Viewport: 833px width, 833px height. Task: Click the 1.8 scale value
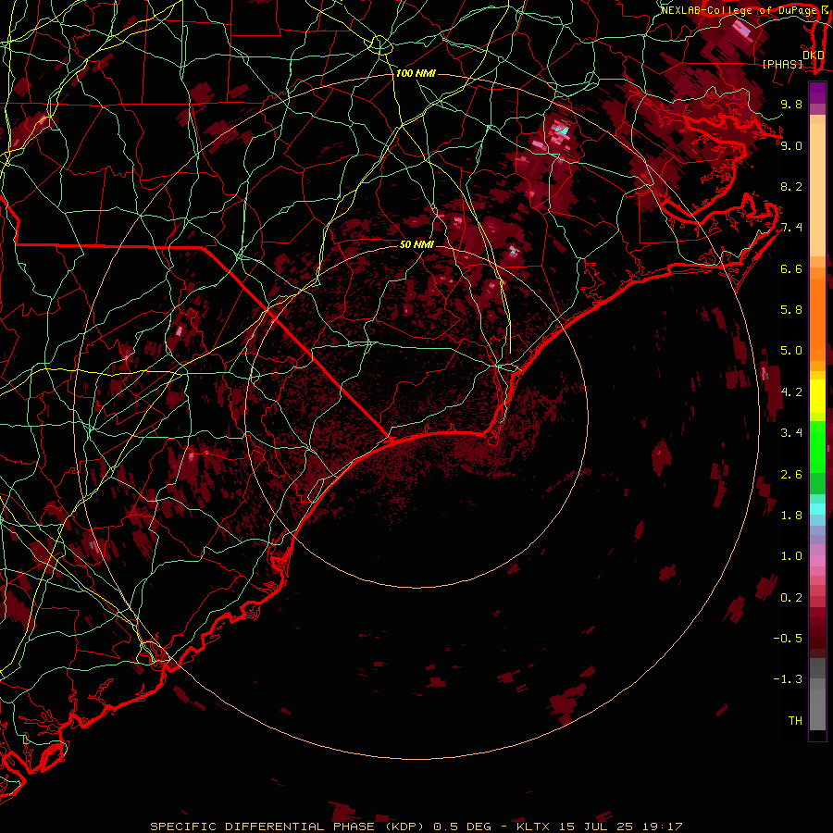click(x=791, y=516)
